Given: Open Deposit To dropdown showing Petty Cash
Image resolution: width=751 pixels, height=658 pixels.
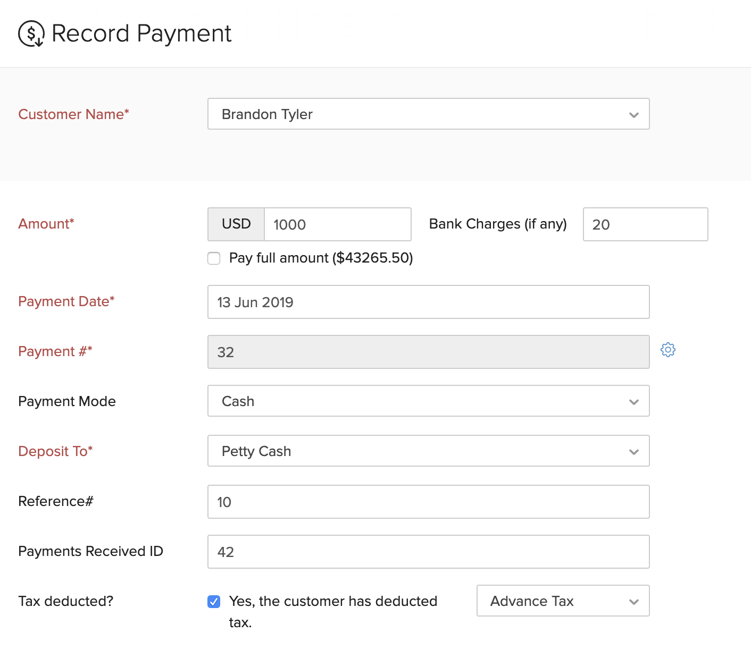Looking at the screenshot, I should pos(428,451).
